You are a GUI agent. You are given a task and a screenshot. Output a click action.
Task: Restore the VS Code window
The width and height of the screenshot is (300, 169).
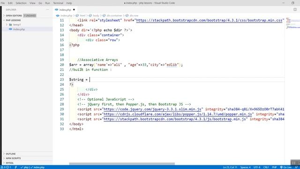coord(292,3)
